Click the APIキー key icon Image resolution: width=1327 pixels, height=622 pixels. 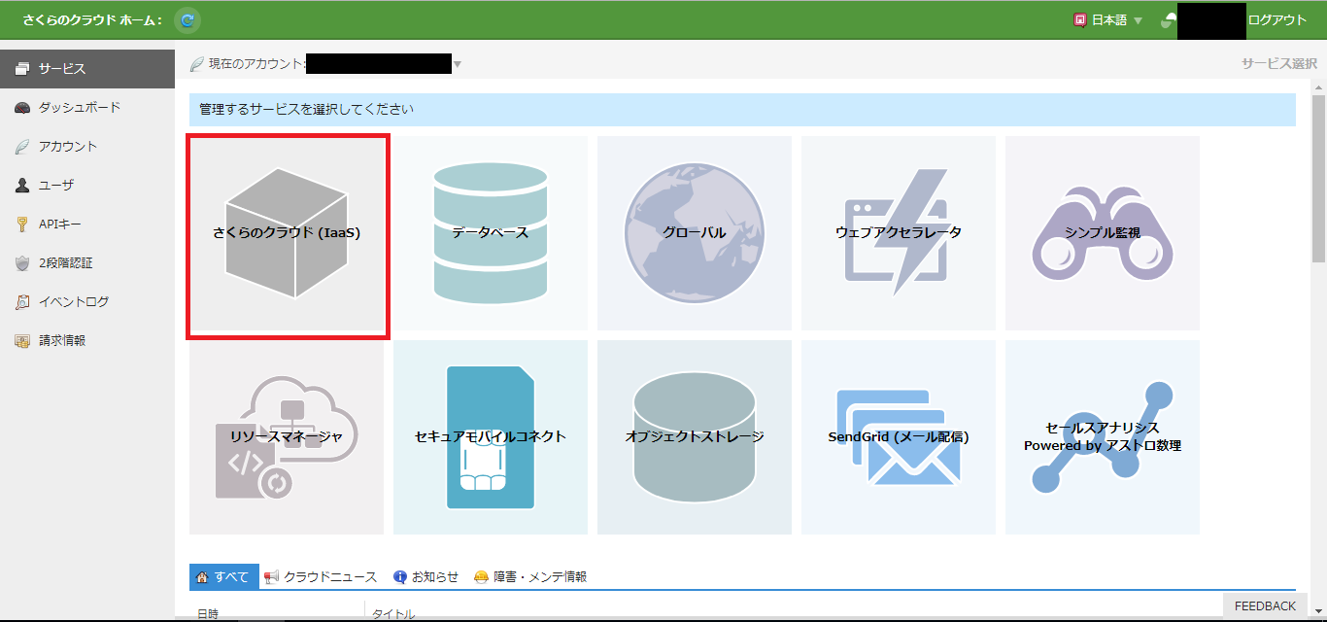(x=22, y=225)
